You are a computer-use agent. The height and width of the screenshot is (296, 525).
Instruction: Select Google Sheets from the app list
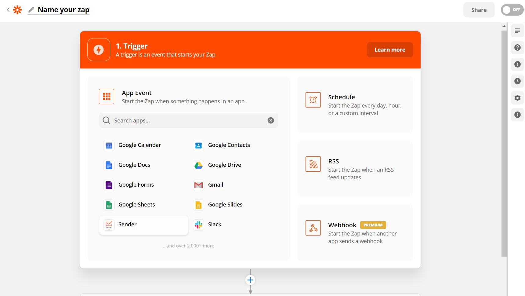(136, 204)
